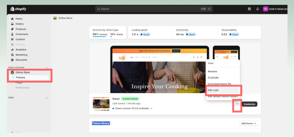Open the Discounts badge icon

point(12,60)
